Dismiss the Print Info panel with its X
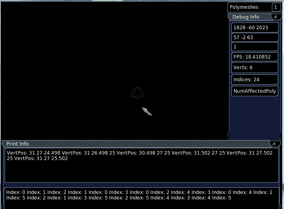 click(274, 144)
